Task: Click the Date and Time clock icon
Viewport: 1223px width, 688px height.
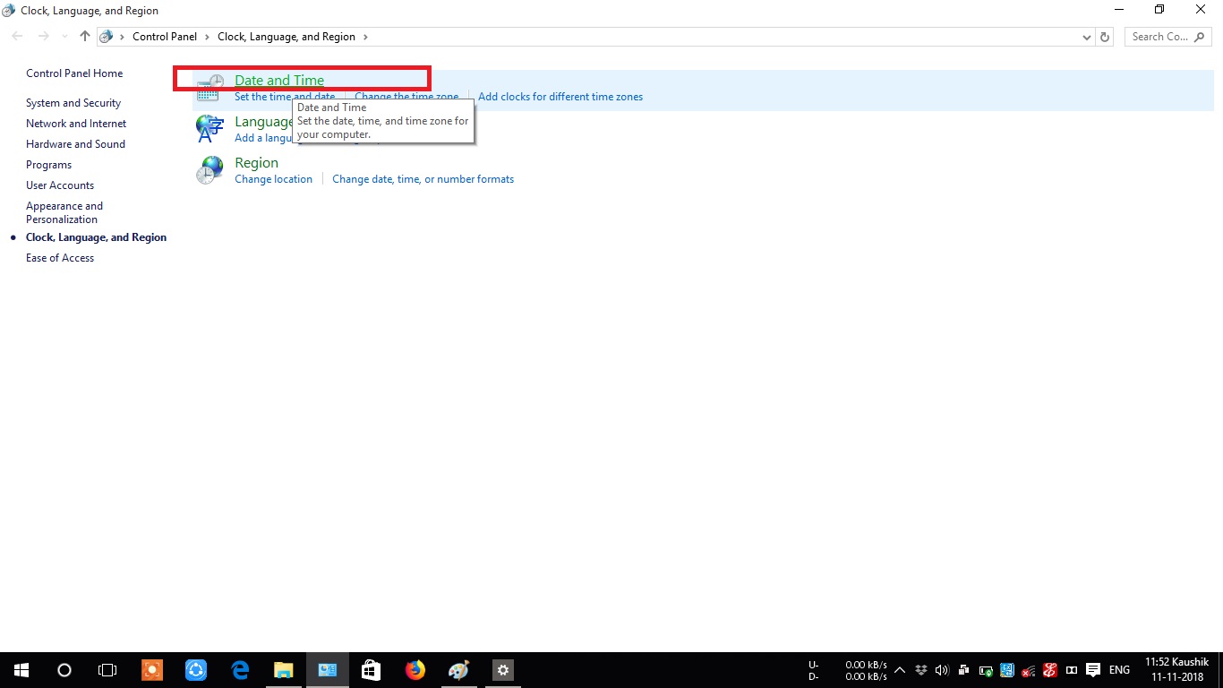Action: (x=210, y=88)
